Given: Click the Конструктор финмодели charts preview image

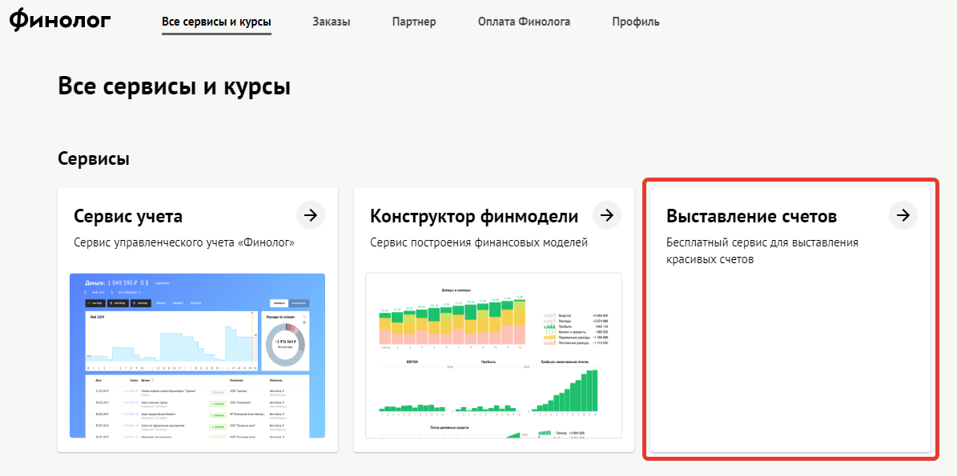Looking at the screenshot, I should click(x=494, y=355).
